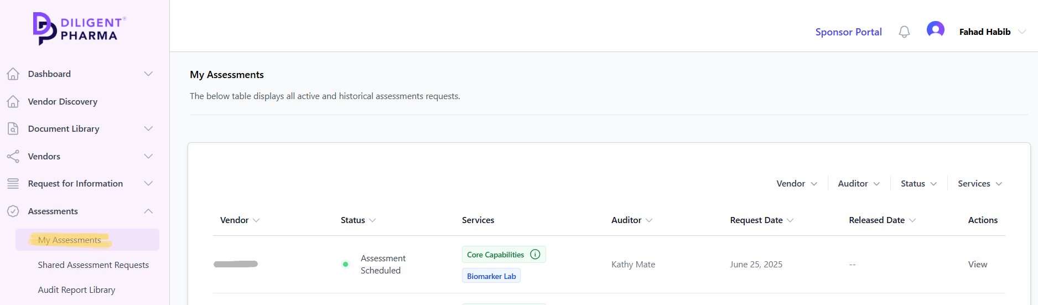Open Vendor Discovery in sidebar

pyautogui.click(x=63, y=102)
